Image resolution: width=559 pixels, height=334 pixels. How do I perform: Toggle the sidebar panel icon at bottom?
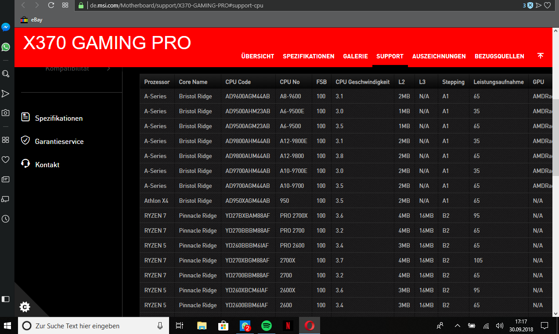(6, 299)
